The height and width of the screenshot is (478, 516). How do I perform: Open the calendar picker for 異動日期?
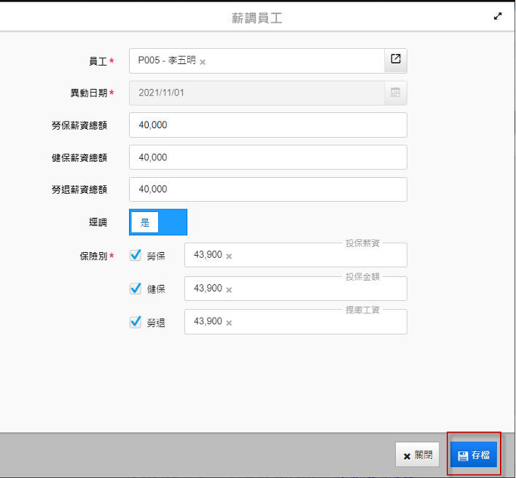coord(395,93)
